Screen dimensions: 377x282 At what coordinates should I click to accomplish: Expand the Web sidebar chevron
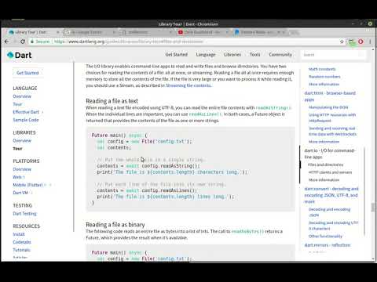(x=24, y=177)
